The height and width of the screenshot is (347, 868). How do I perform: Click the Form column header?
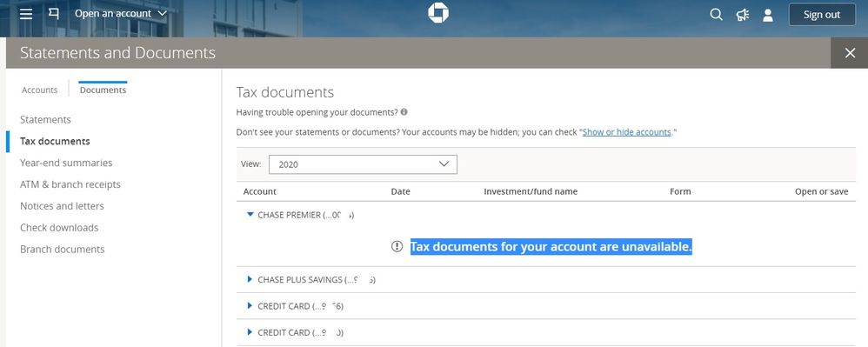coord(680,191)
